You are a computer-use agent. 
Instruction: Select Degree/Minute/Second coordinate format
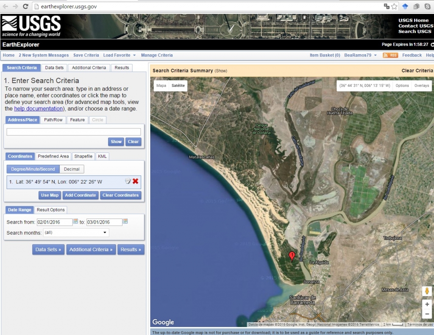[x=33, y=169]
